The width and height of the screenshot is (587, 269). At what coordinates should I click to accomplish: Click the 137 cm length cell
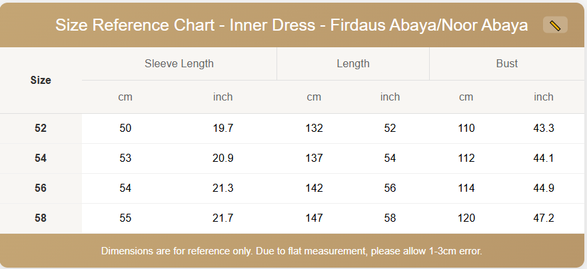[314, 158]
